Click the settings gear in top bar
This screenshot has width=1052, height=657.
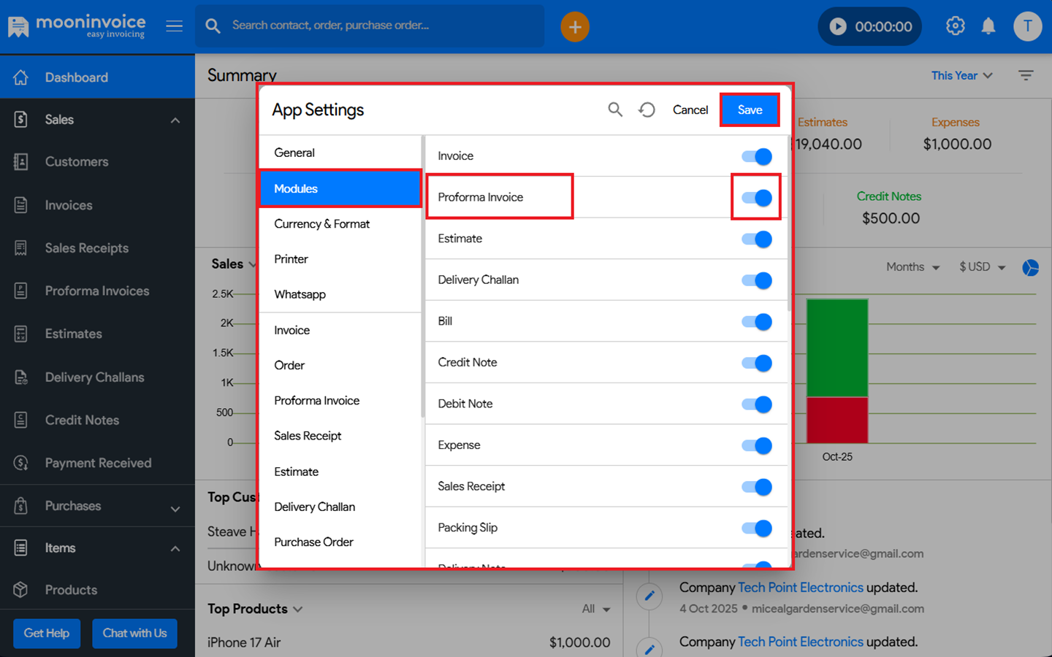pyautogui.click(x=955, y=26)
